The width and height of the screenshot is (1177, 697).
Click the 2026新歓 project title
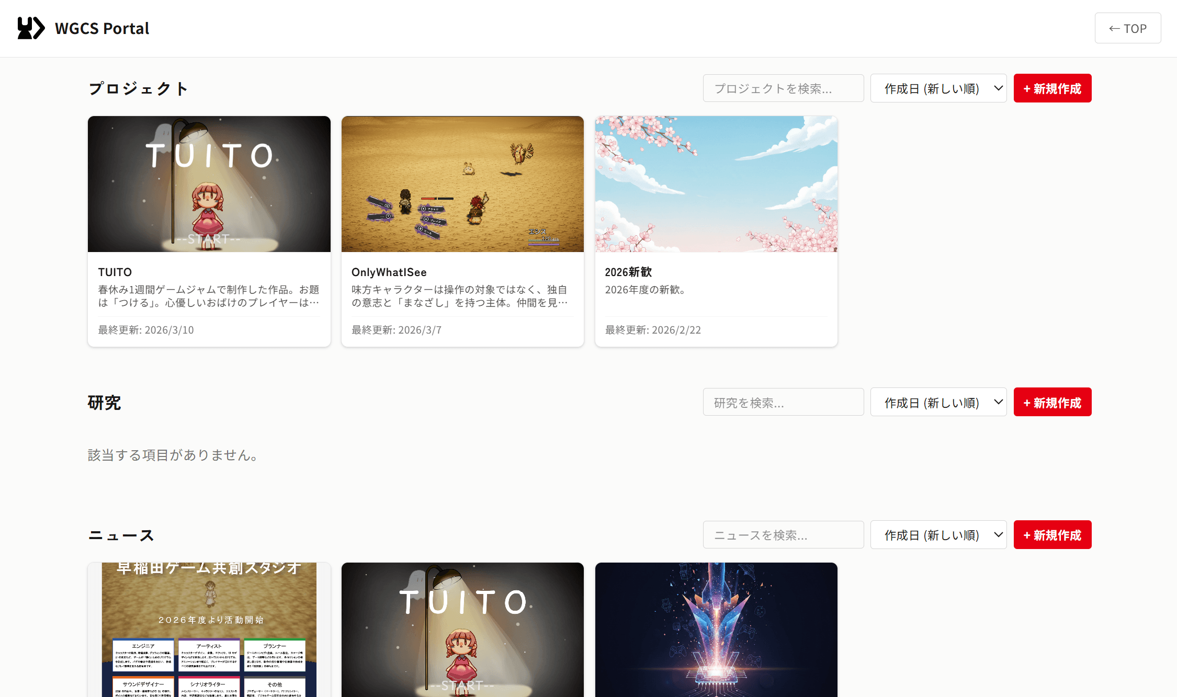point(628,272)
